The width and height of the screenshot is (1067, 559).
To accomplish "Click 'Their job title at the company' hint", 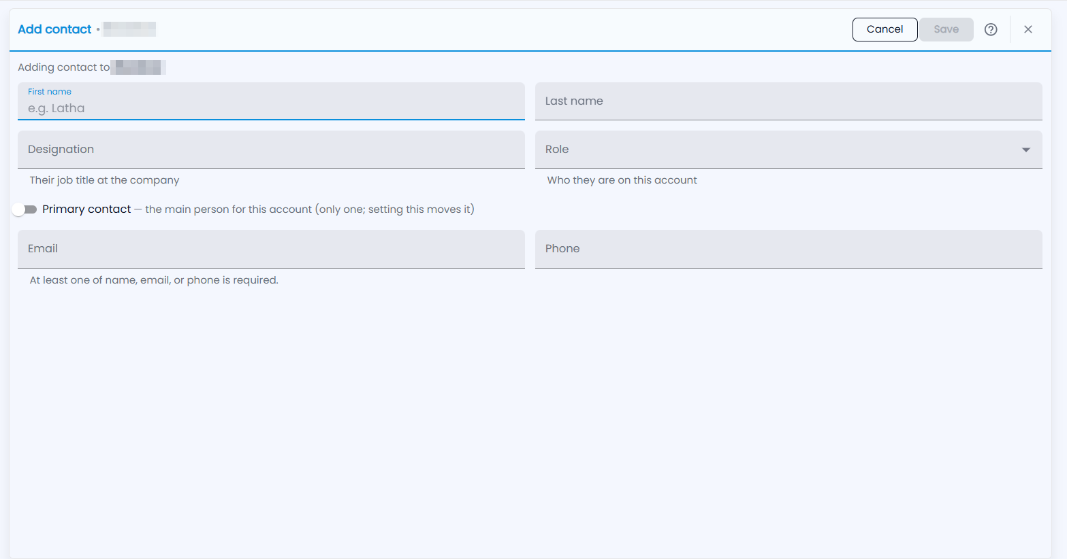I will (104, 180).
